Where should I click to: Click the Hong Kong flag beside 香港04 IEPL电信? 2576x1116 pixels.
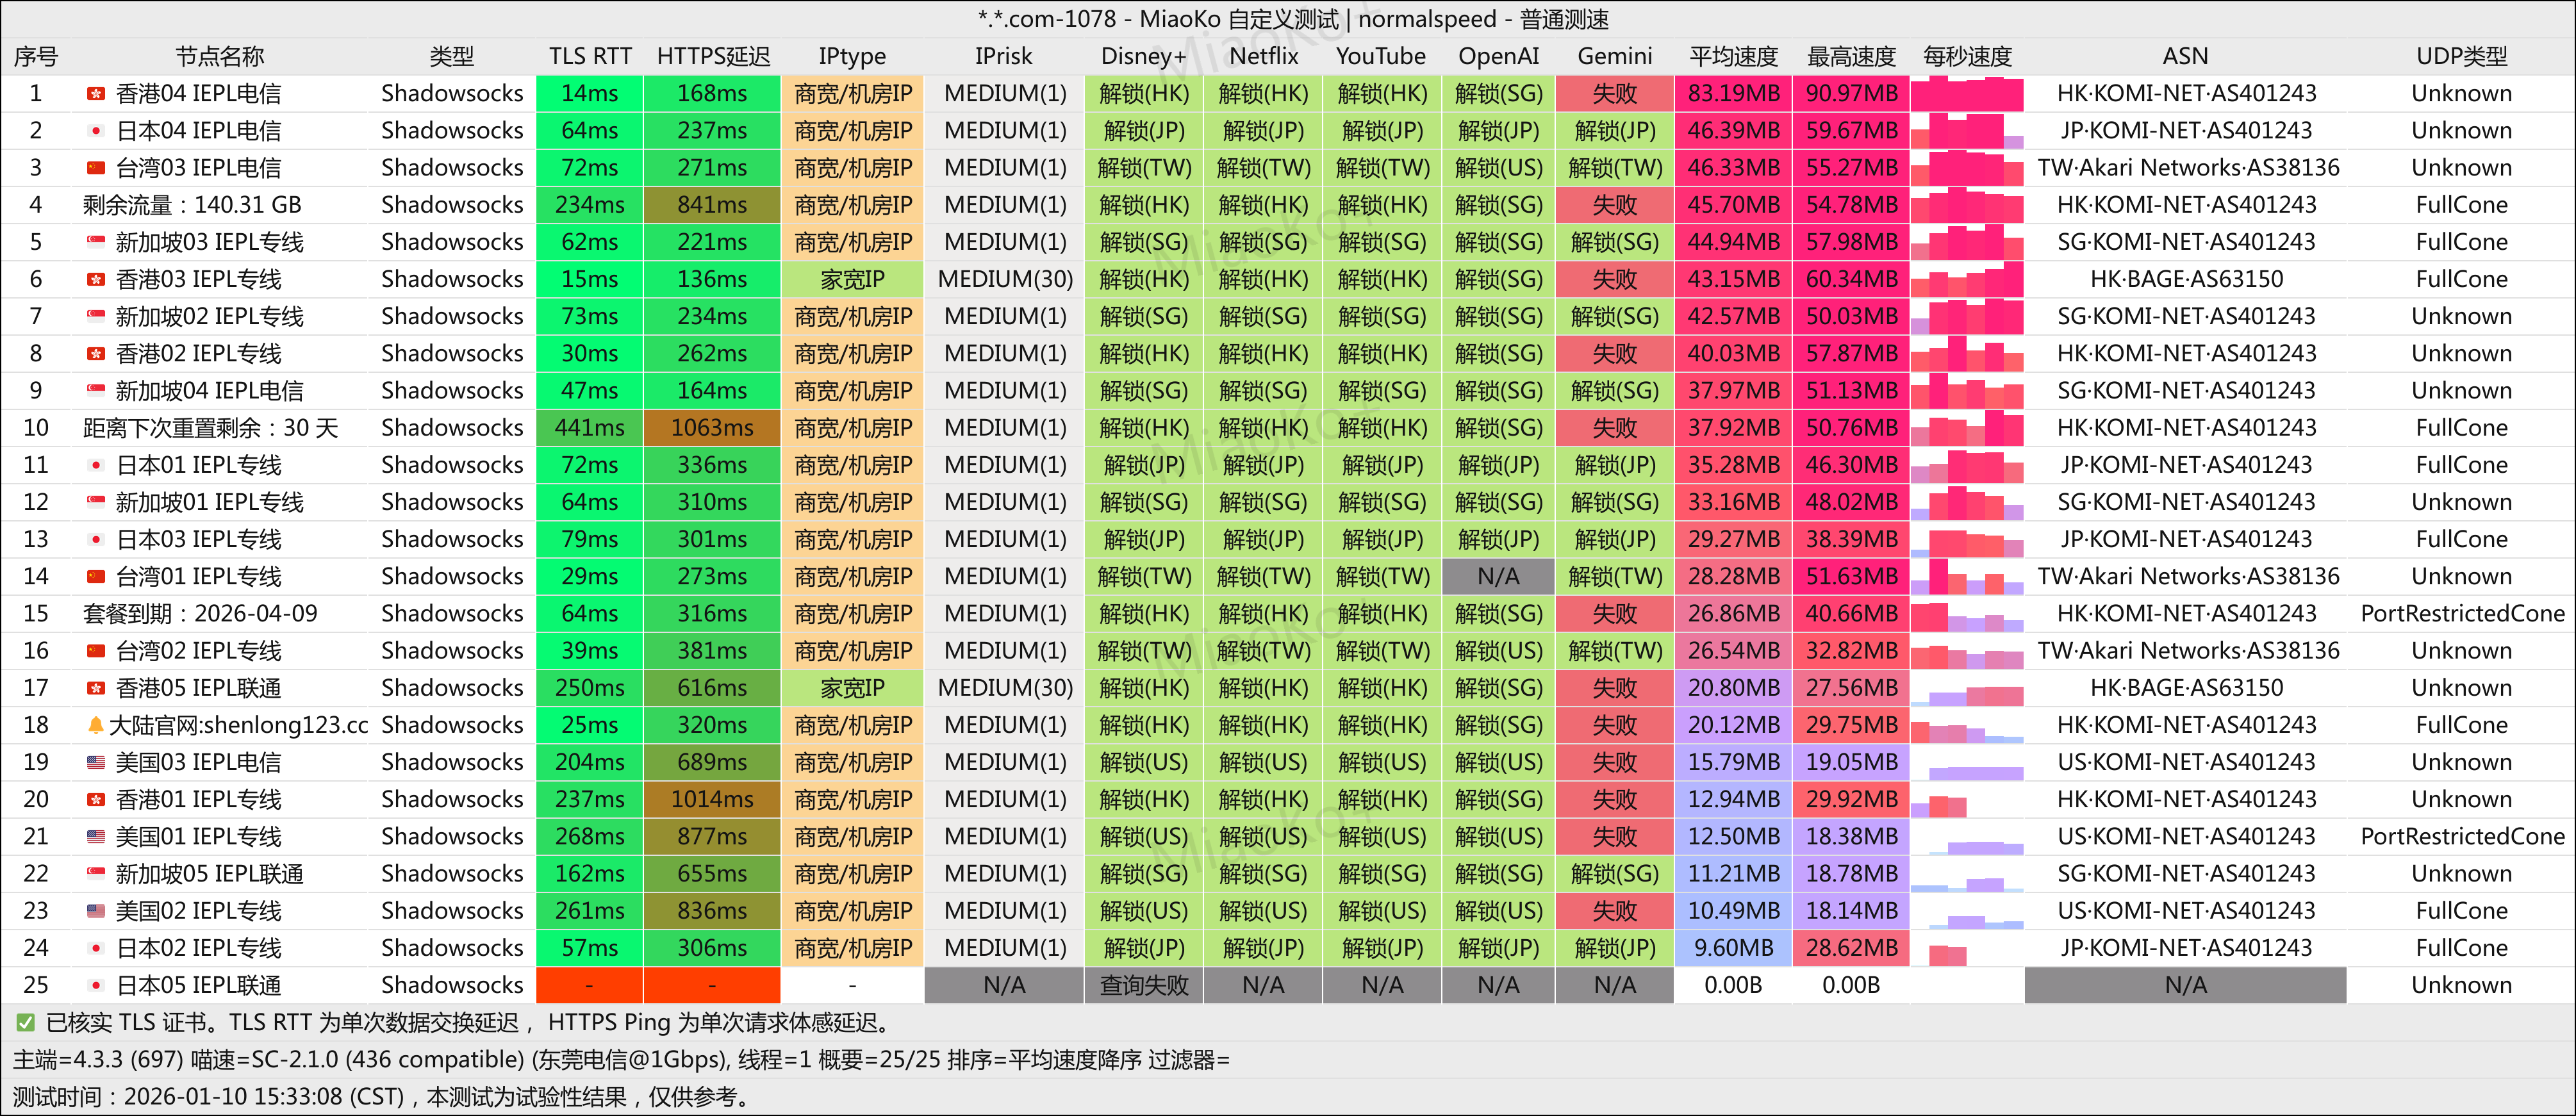(96, 94)
